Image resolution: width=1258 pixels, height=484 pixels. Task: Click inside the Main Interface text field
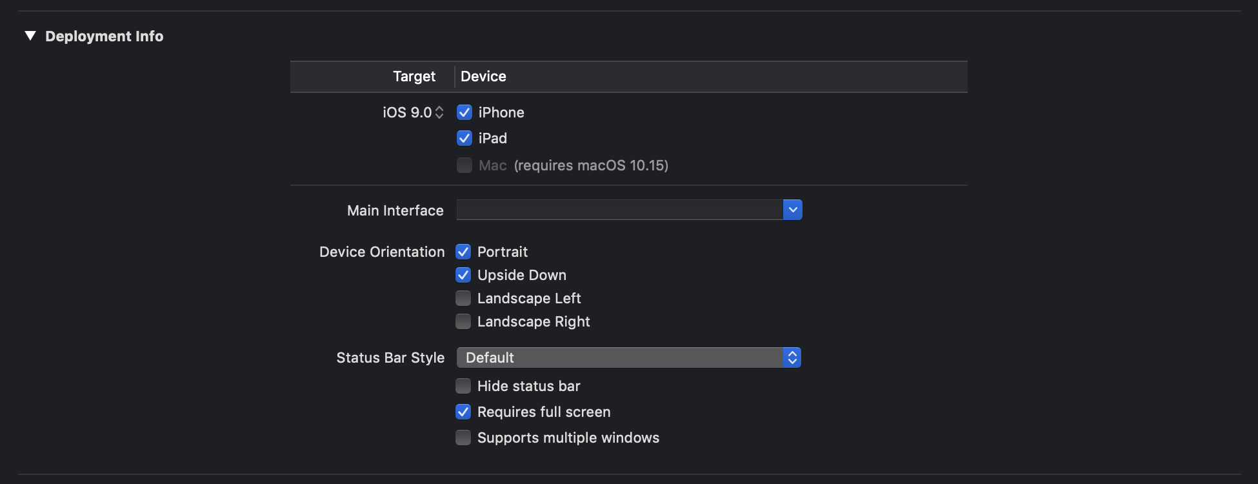619,210
